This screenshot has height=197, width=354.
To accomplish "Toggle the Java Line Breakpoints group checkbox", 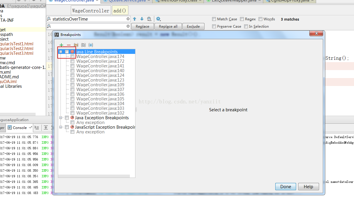I will (x=67, y=52).
